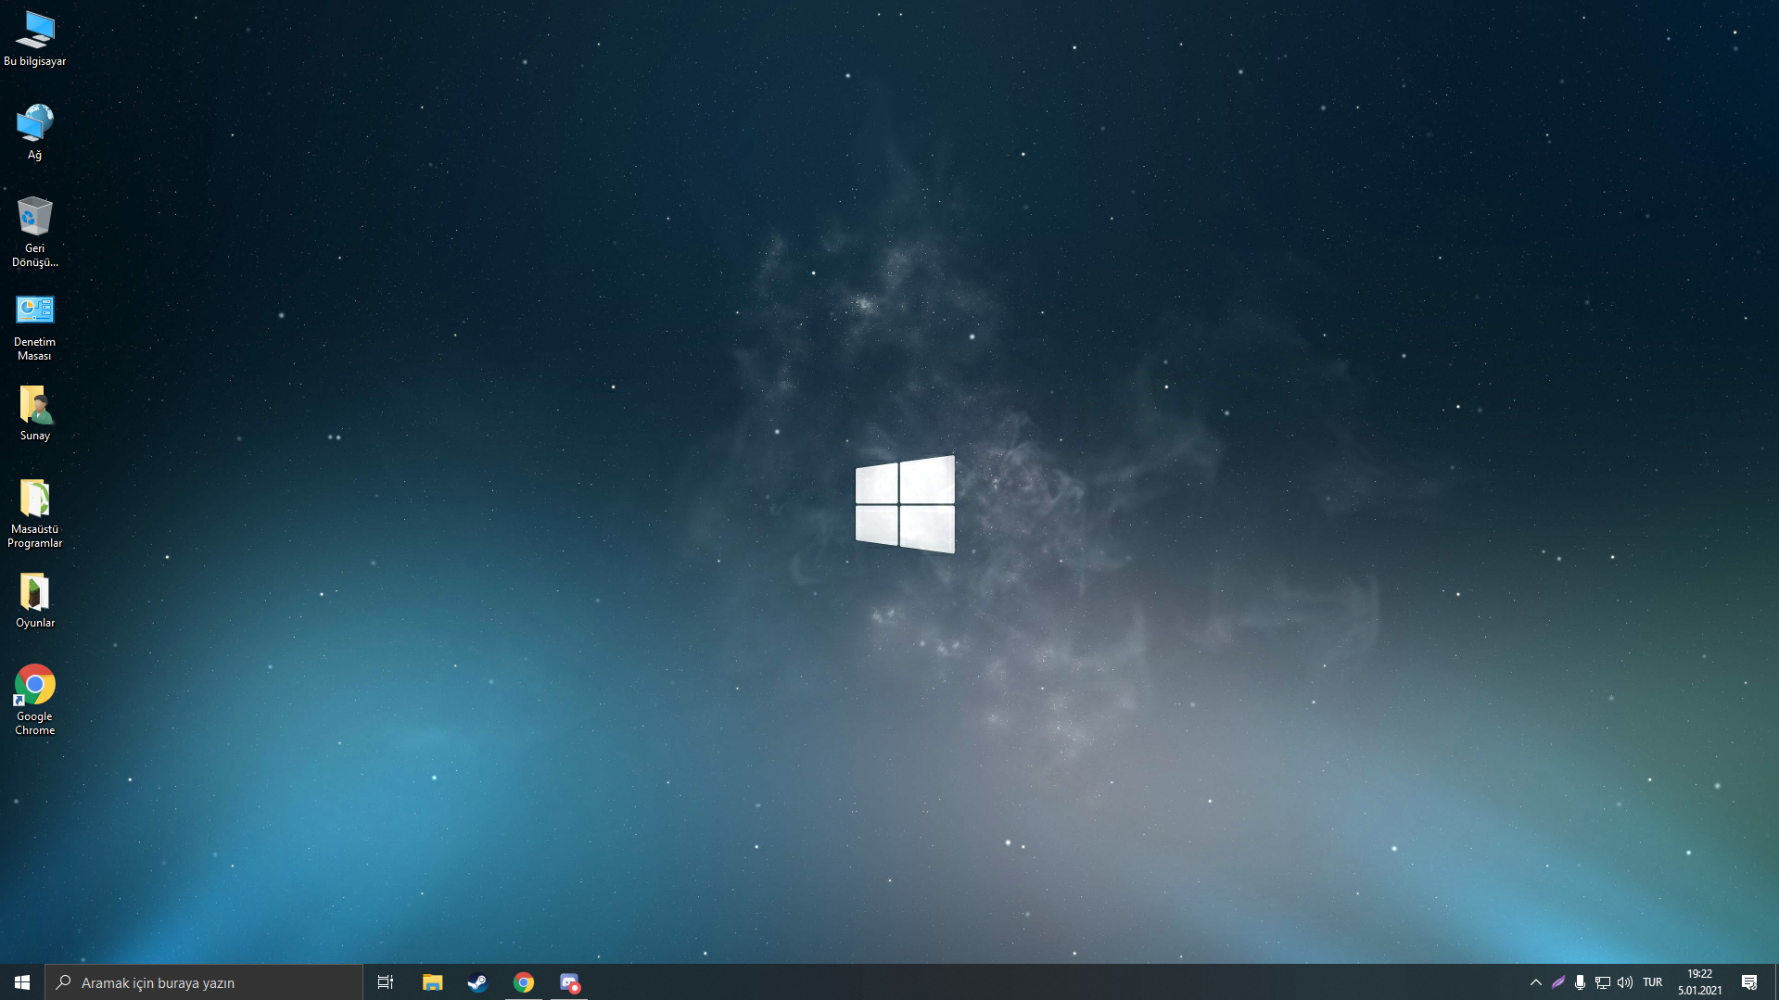1779x1000 pixels.
Task: Open the Discord taskbar icon with red badge
Action: click(x=569, y=982)
